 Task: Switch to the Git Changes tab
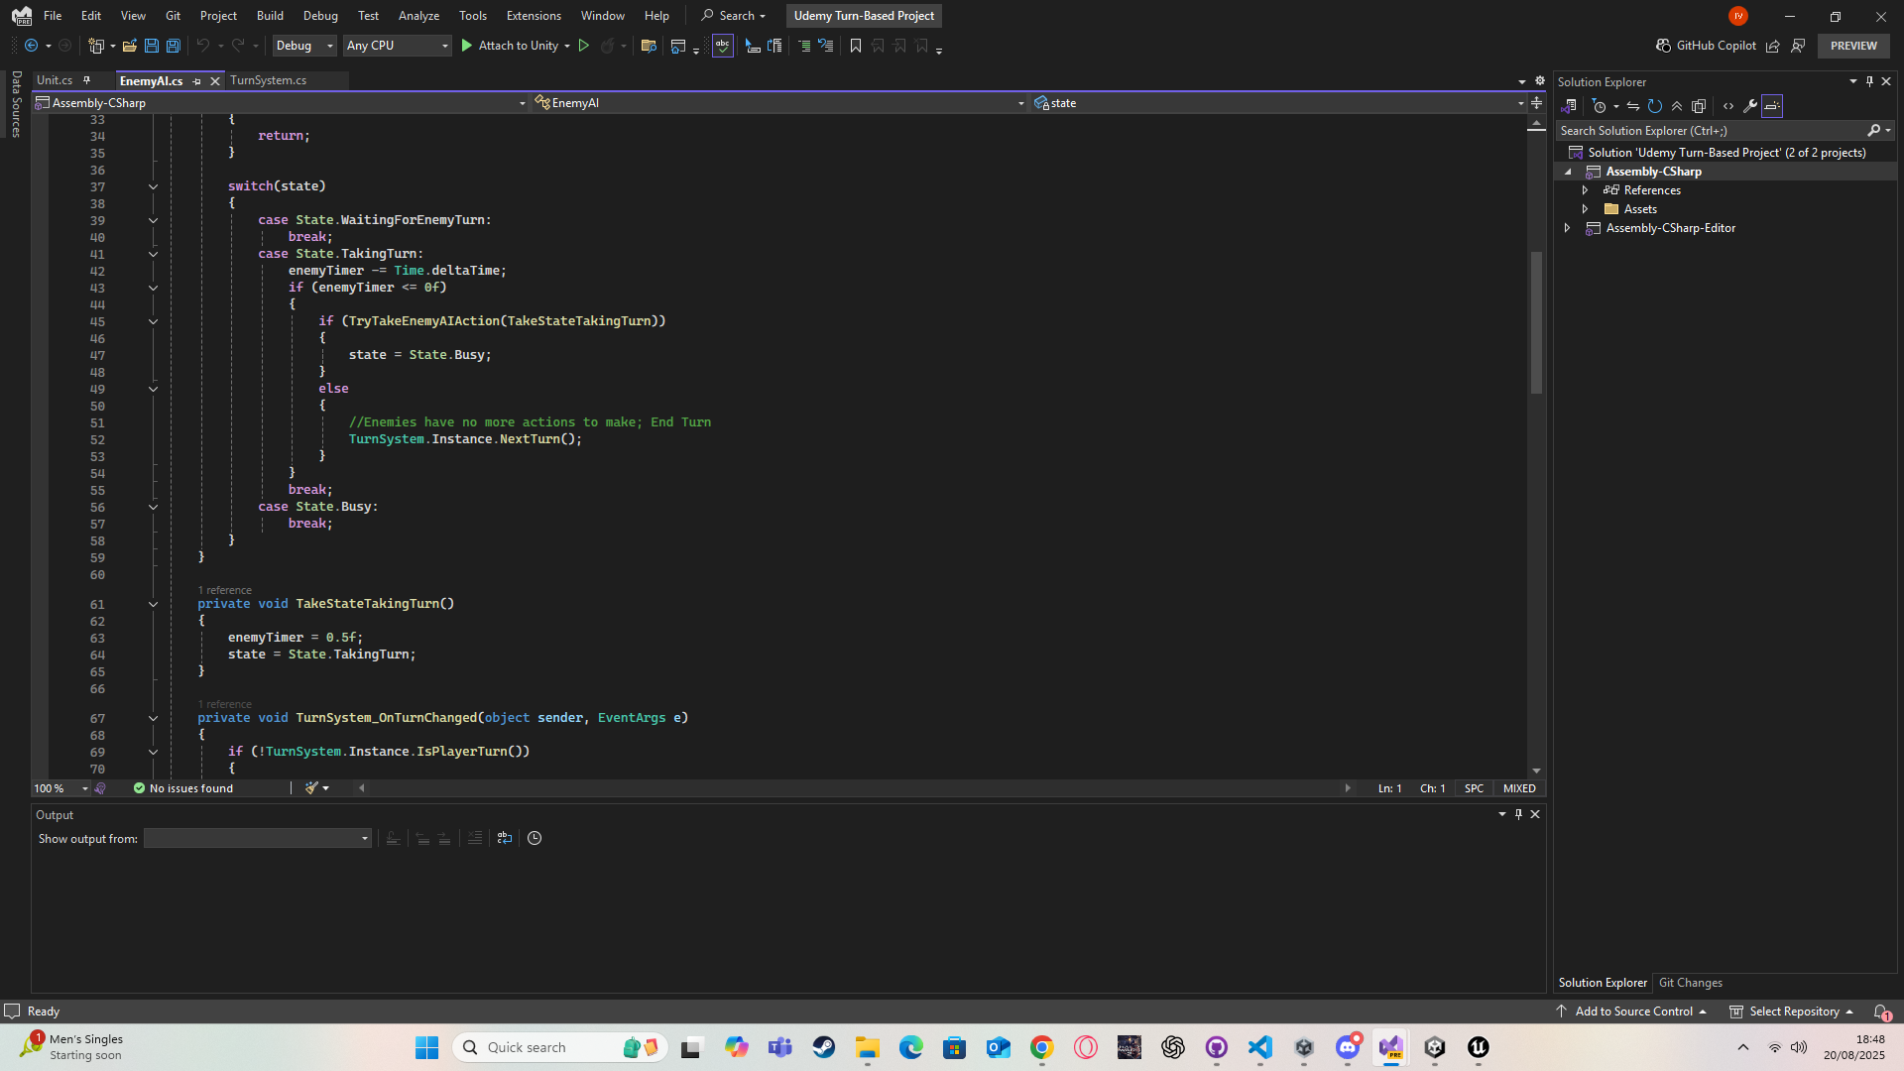[x=1691, y=983]
